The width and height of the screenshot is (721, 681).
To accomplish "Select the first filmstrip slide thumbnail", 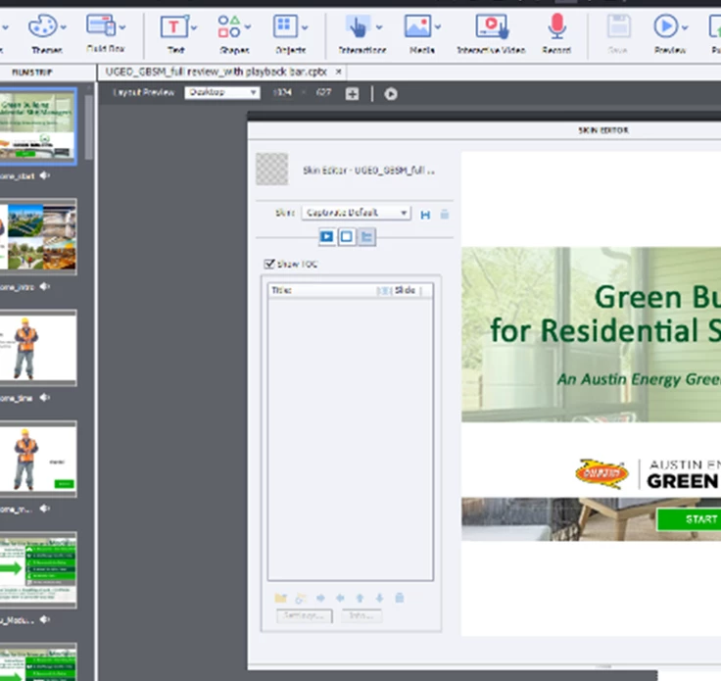I will click(37, 126).
